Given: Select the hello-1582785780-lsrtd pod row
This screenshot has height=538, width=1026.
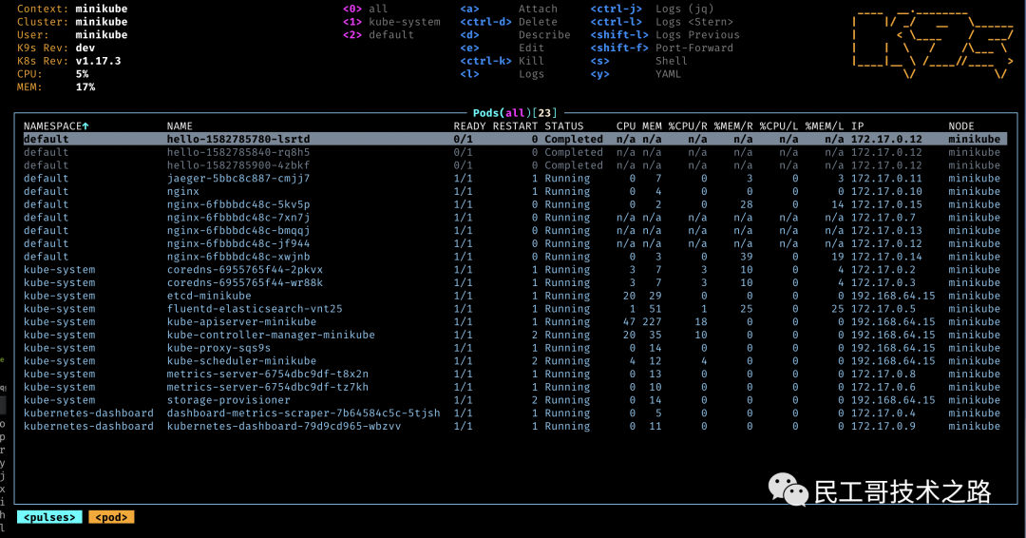Looking at the screenshot, I should coord(515,139).
